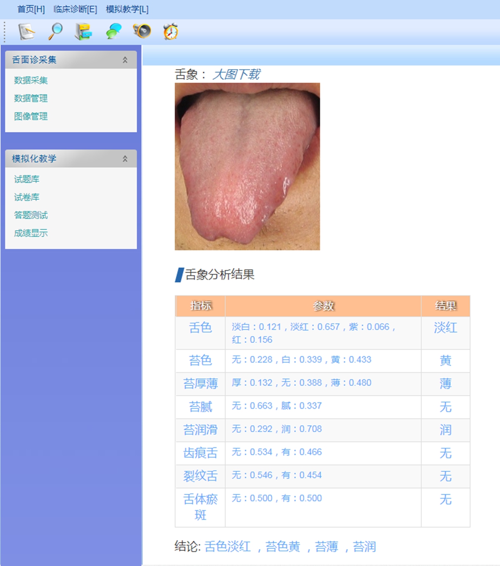
Task: Click the 淡红 result cell
Action: 445,333
